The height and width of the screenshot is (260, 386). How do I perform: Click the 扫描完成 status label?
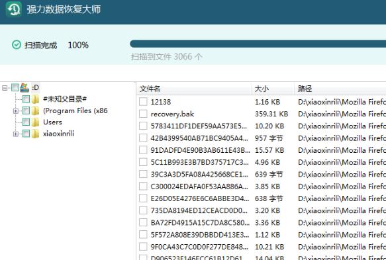40,45
